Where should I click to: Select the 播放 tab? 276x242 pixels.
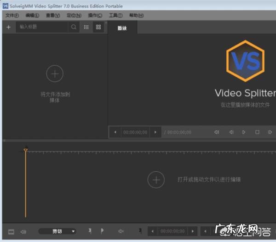pyautogui.click(x=122, y=28)
